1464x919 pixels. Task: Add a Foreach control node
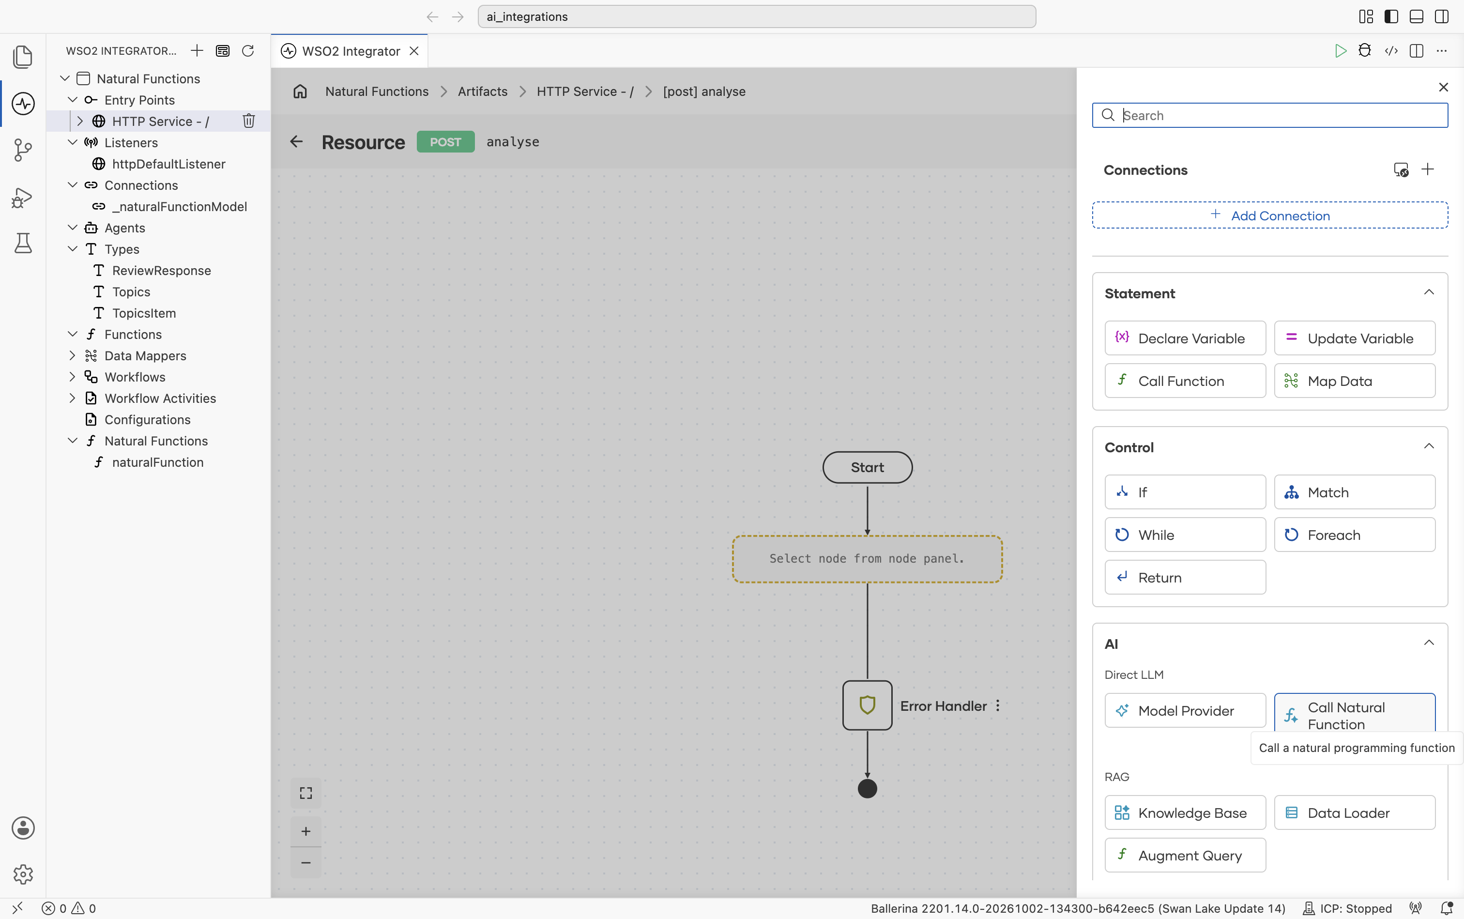[x=1355, y=535]
